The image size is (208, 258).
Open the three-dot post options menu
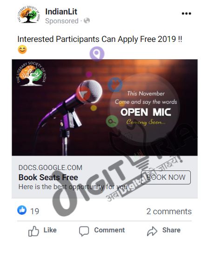pyautogui.click(x=186, y=14)
